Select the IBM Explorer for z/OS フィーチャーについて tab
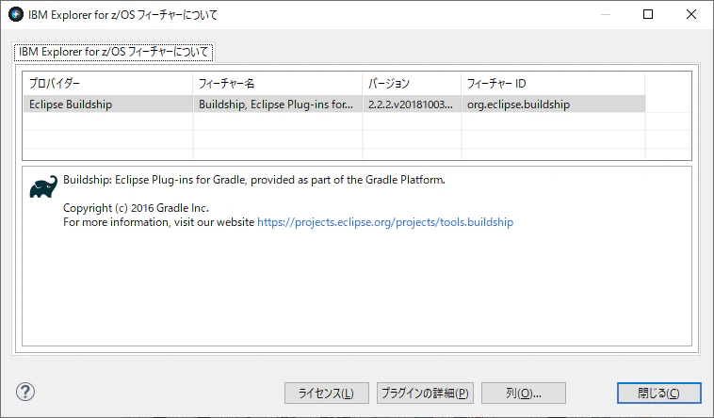The width and height of the screenshot is (714, 418). point(113,52)
